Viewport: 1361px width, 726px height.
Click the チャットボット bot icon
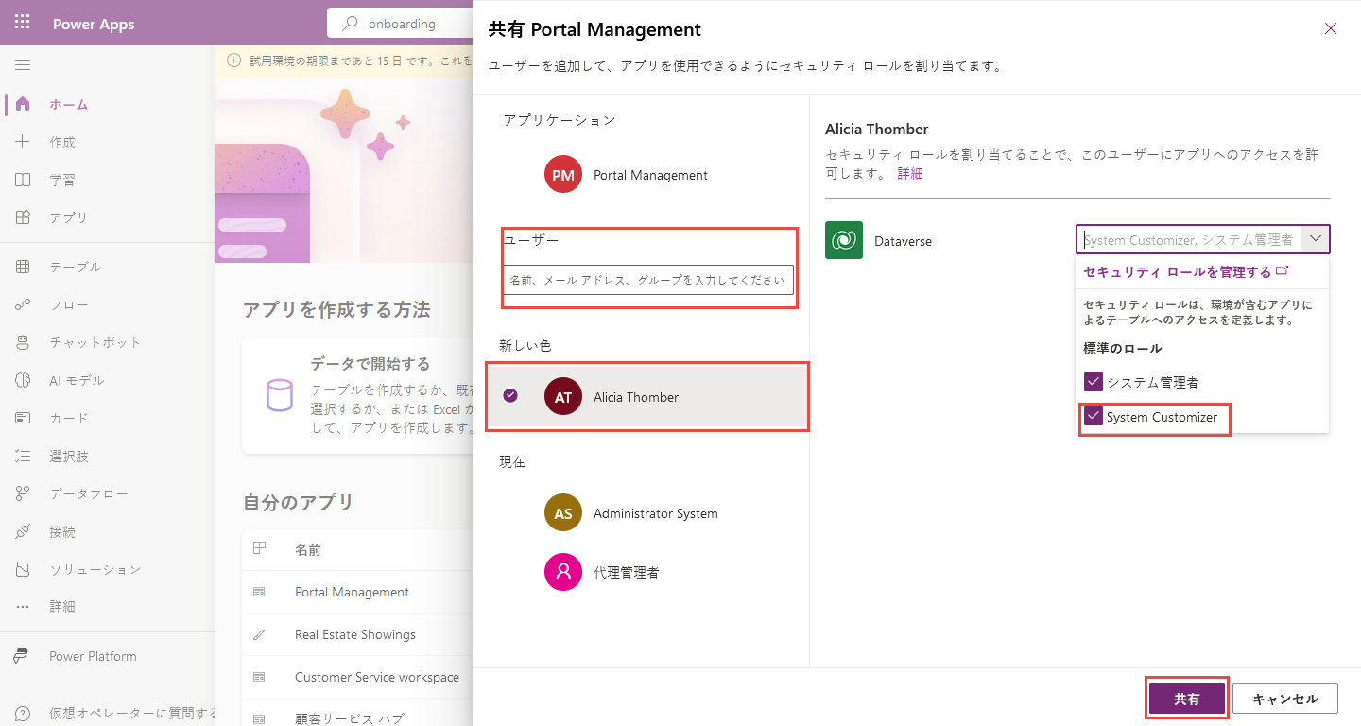pos(23,342)
